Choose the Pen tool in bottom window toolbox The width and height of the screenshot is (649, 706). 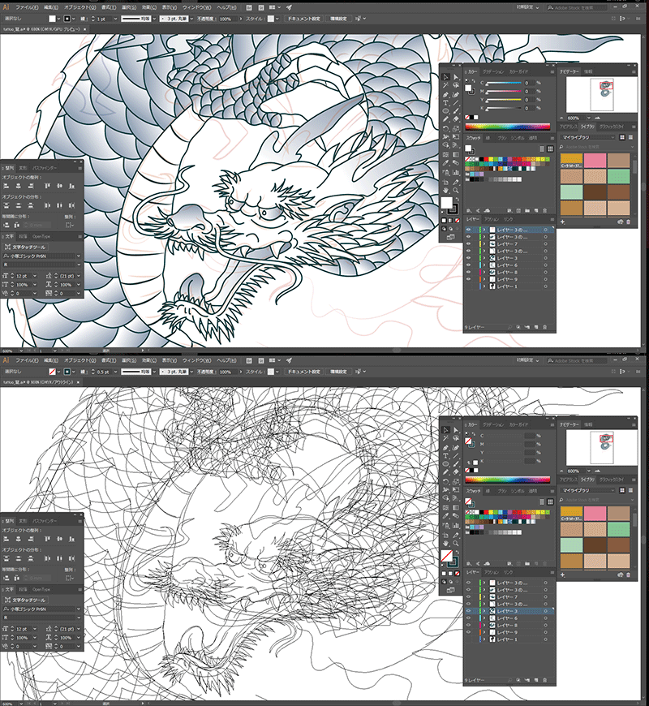[445, 448]
